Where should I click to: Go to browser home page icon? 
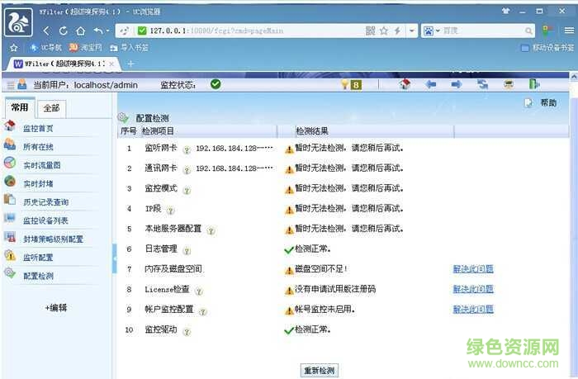pos(80,31)
